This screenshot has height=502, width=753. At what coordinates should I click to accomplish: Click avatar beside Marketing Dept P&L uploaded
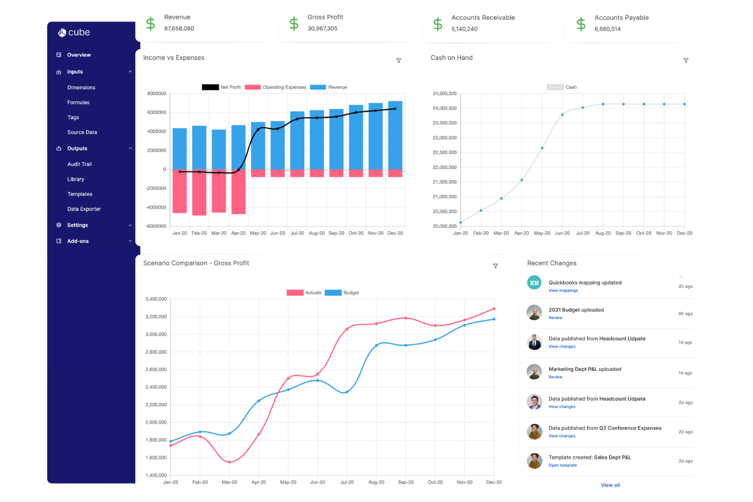coord(534,372)
